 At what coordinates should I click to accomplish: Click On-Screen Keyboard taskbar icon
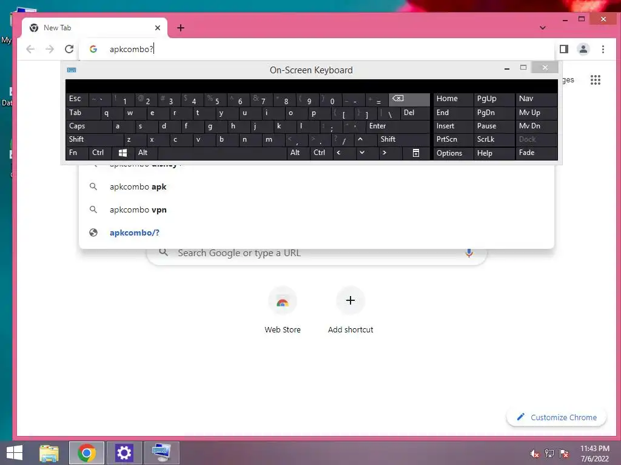[161, 453]
